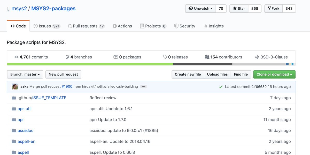Open the Actions tab

click(x=122, y=26)
